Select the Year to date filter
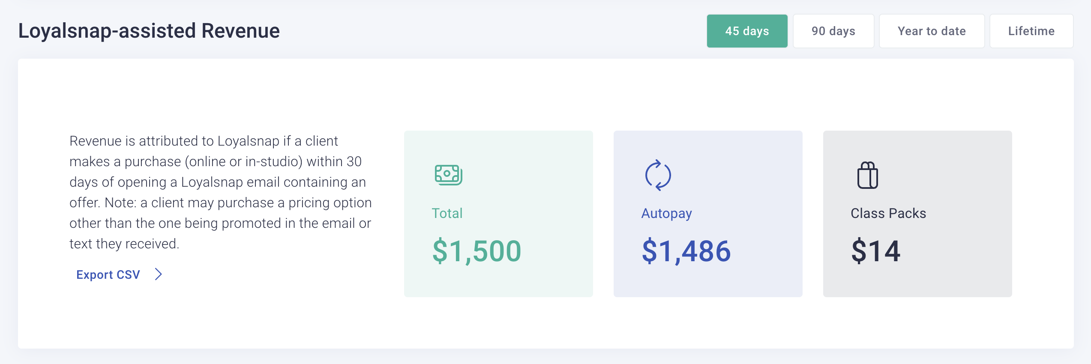The image size is (1091, 364). coord(932,31)
